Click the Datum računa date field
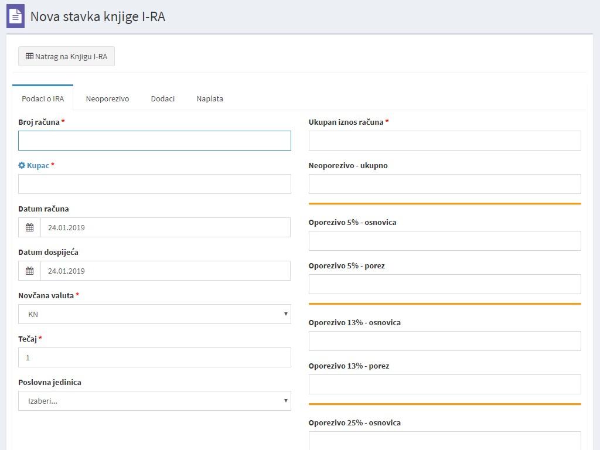 tap(165, 228)
